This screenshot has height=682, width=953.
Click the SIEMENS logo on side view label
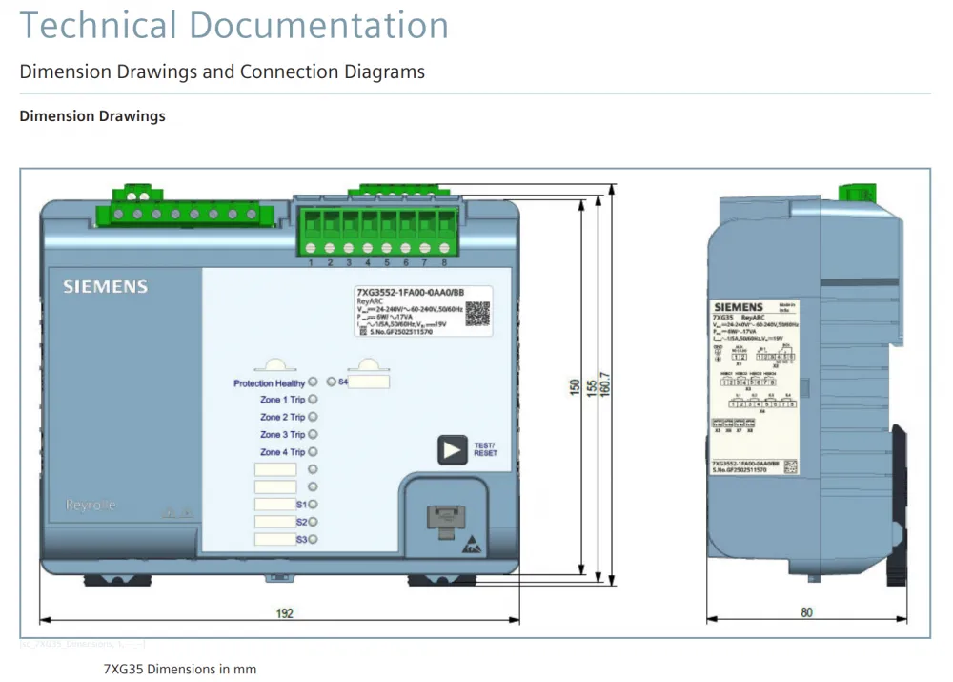point(738,307)
